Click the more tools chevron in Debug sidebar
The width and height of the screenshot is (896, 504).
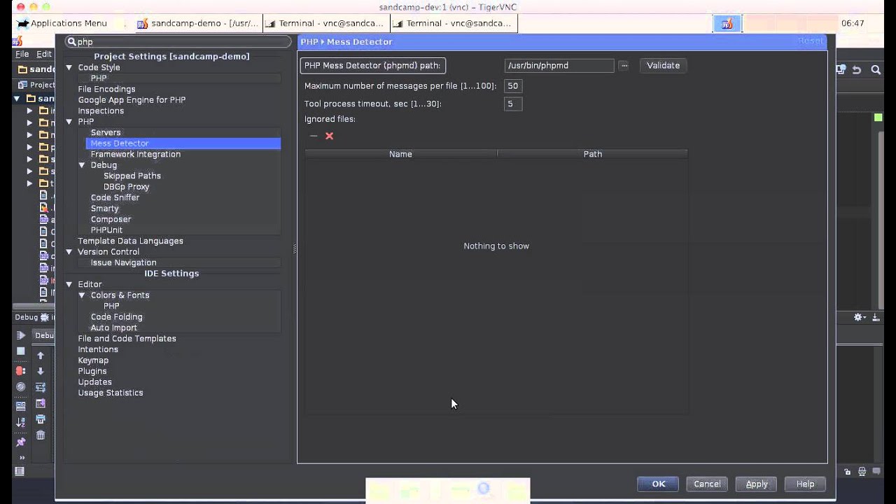(x=21, y=458)
